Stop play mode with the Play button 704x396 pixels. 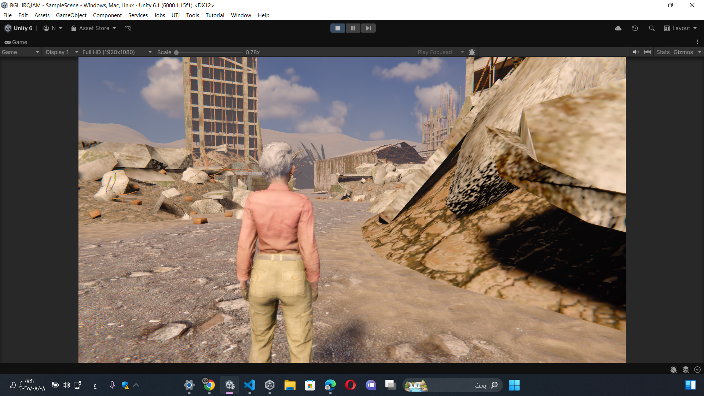[x=337, y=28]
